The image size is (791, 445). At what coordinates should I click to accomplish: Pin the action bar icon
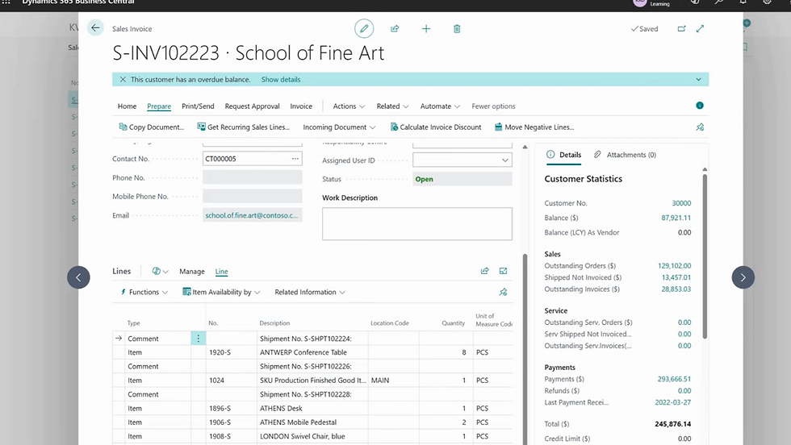coord(700,127)
